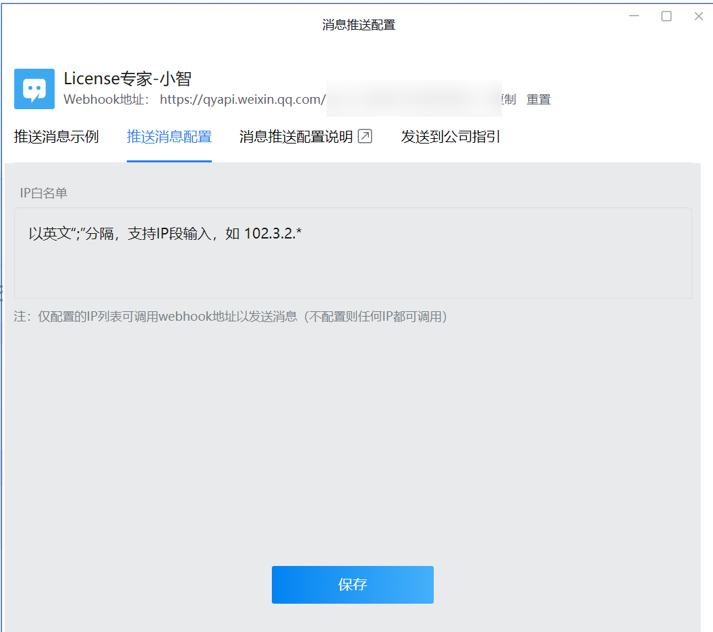
Task: Select the 推送消息配置 tab
Action: [x=169, y=137]
